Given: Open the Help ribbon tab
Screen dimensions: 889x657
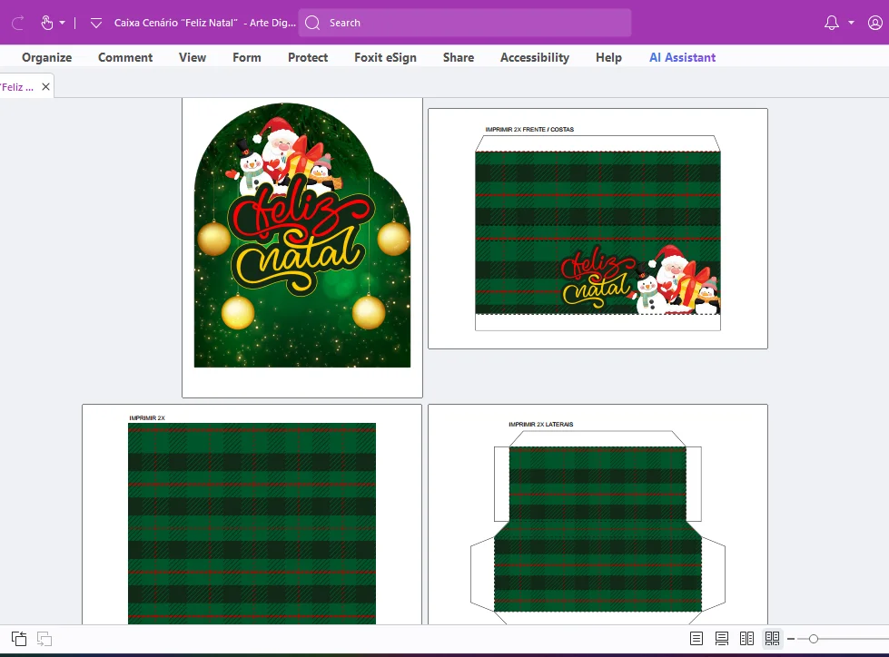Looking at the screenshot, I should 609,57.
